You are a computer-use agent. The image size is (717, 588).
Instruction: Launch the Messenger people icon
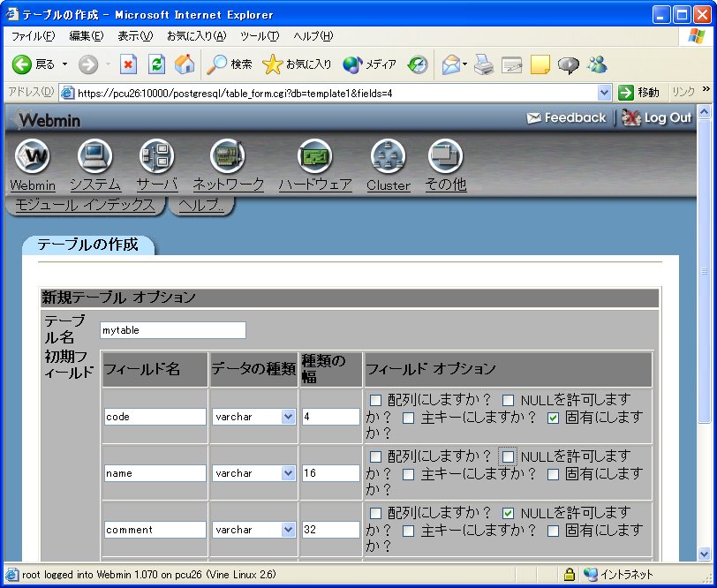tap(597, 64)
